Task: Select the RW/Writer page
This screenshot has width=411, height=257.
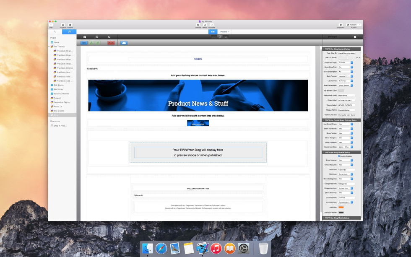Action: pyautogui.click(x=62, y=89)
